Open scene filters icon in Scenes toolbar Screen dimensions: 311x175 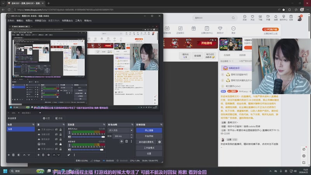coord(19,155)
